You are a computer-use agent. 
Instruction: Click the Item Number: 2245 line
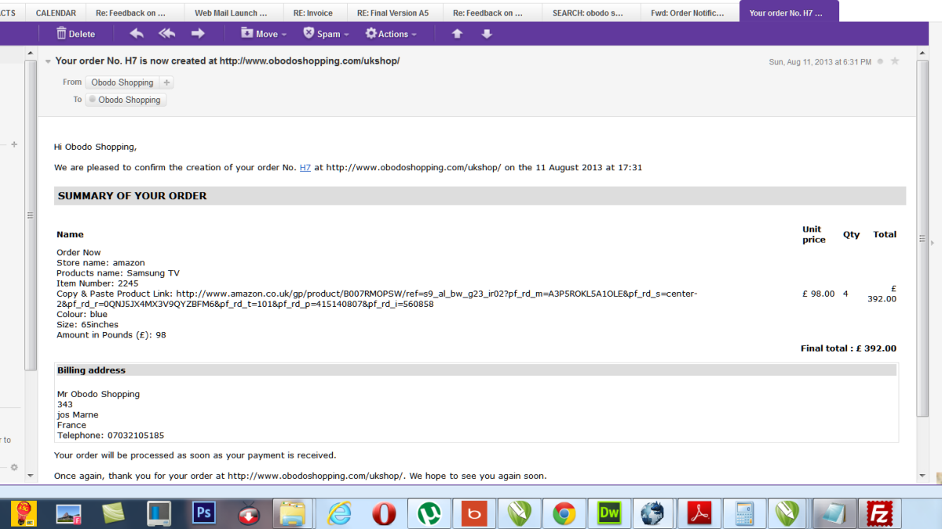pos(97,283)
